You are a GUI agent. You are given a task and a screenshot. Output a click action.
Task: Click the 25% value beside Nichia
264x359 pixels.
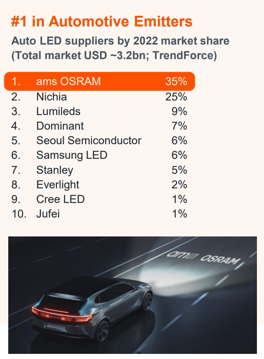tap(176, 97)
